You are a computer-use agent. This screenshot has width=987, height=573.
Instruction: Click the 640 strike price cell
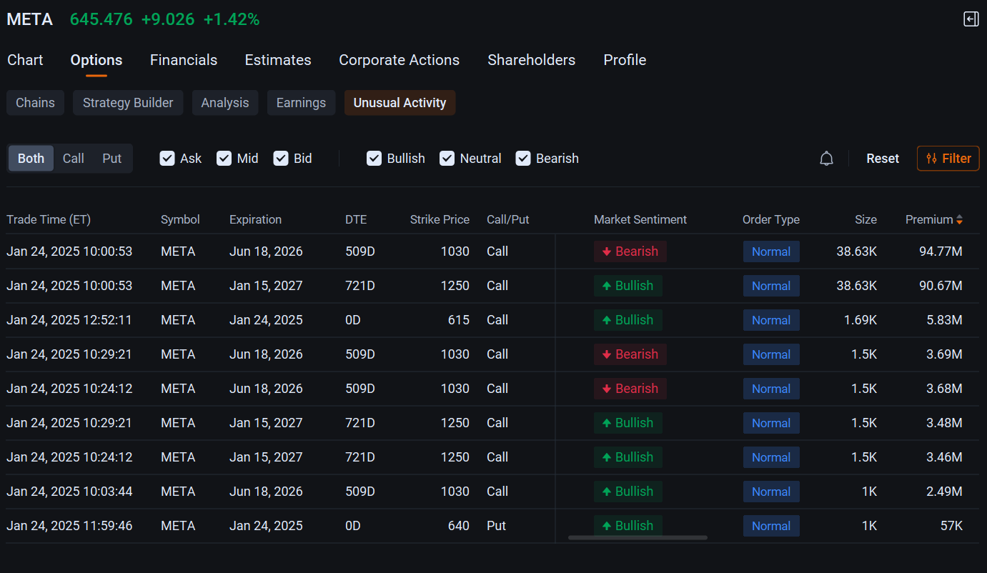[458, 526]
